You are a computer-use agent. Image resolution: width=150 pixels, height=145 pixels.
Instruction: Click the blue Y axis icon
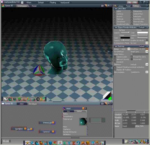69,143
